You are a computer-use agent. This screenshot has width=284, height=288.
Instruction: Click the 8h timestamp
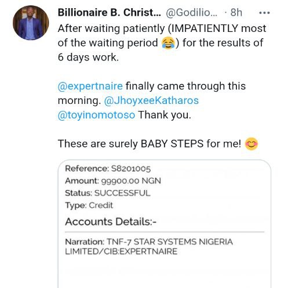(x=236, y=13)
